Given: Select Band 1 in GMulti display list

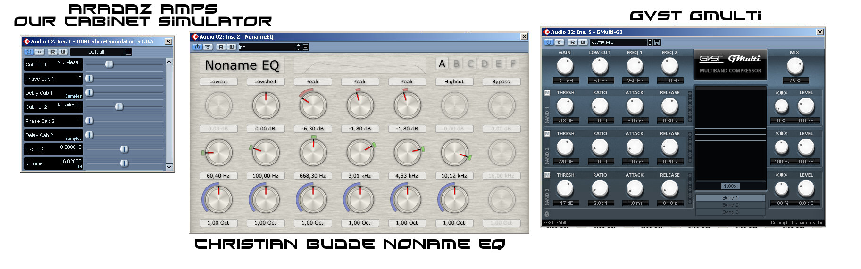Looking at the screenshot, I should 730,198.
